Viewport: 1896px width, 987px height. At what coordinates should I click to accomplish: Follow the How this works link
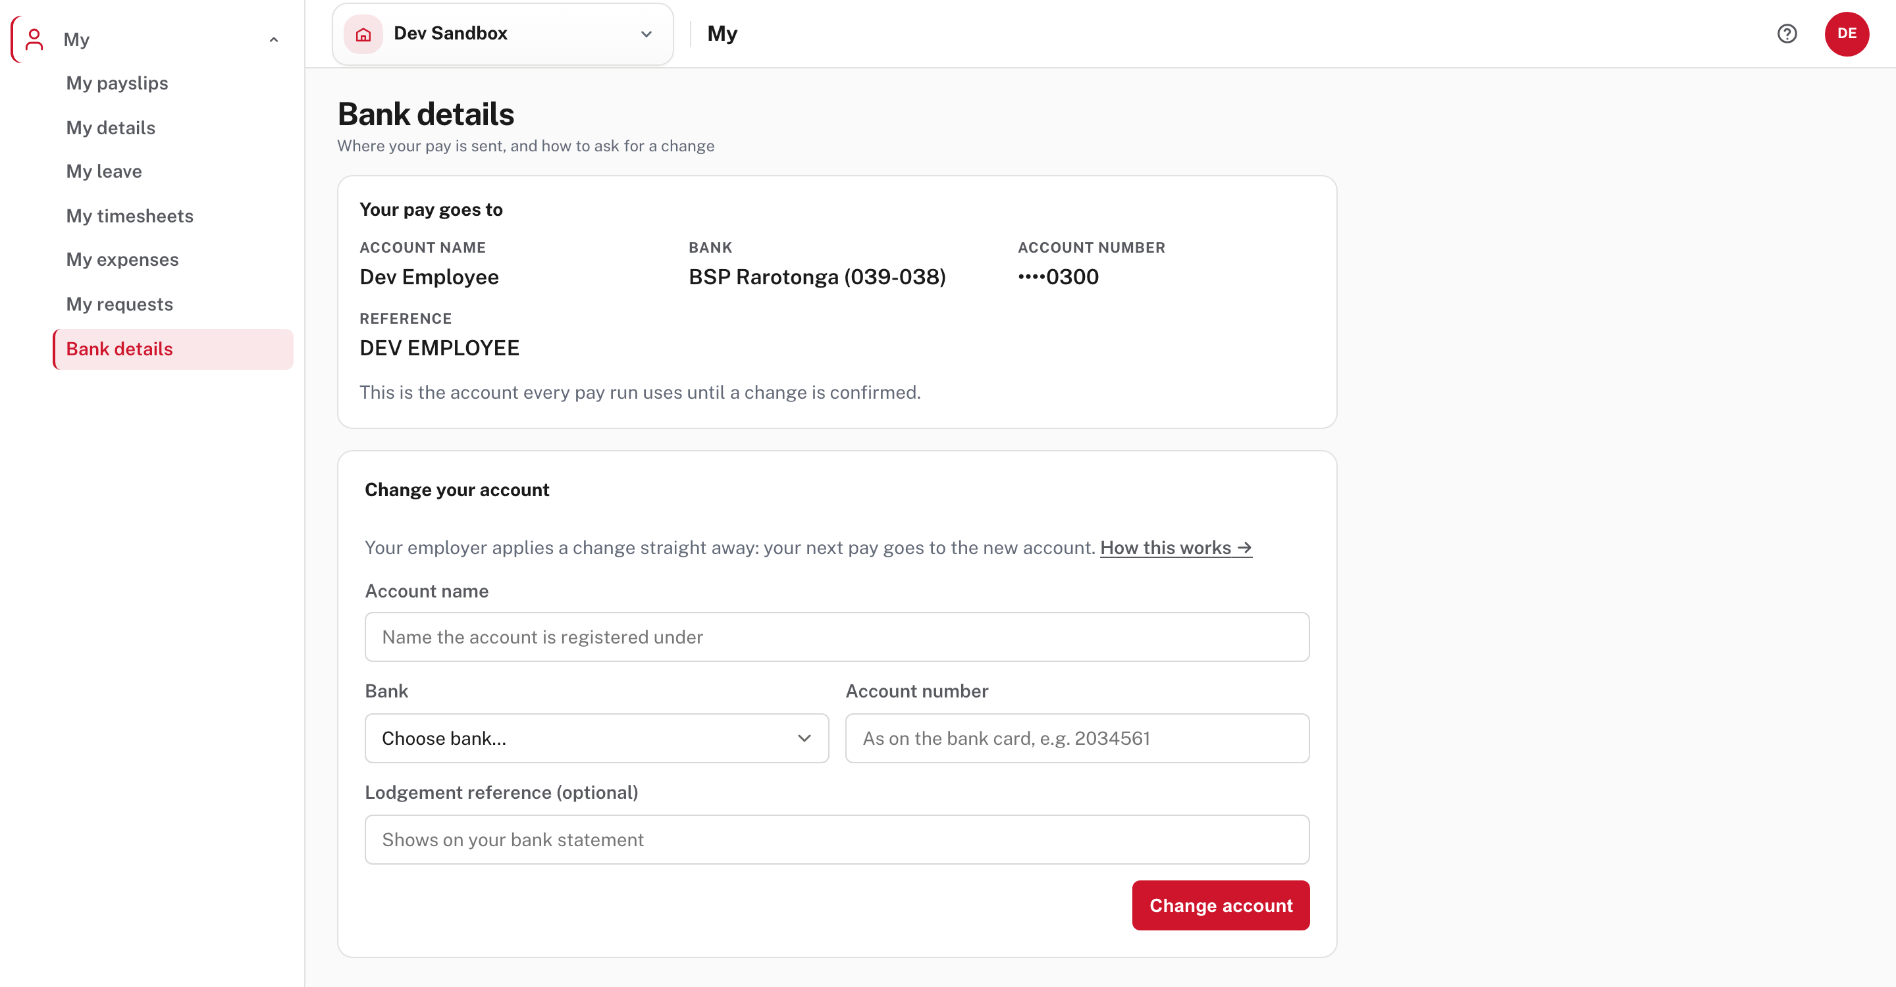tap(1175, 547)
